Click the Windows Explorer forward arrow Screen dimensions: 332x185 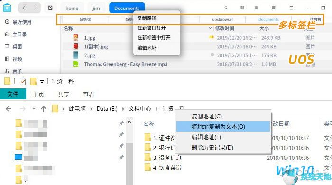click(x=22, y=109)
